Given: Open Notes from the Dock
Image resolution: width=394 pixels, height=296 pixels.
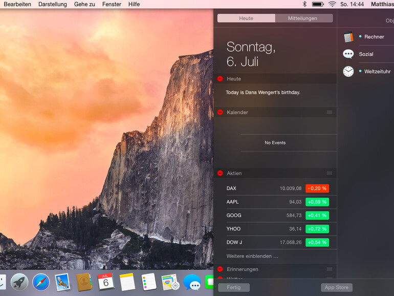Looking at the screenshot, I should [127, 282].
